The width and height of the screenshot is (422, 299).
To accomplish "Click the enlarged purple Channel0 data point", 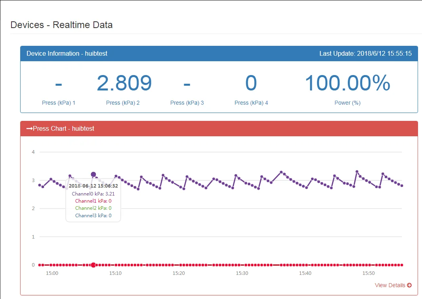I will pyautogui.click(x=93, y=175).
